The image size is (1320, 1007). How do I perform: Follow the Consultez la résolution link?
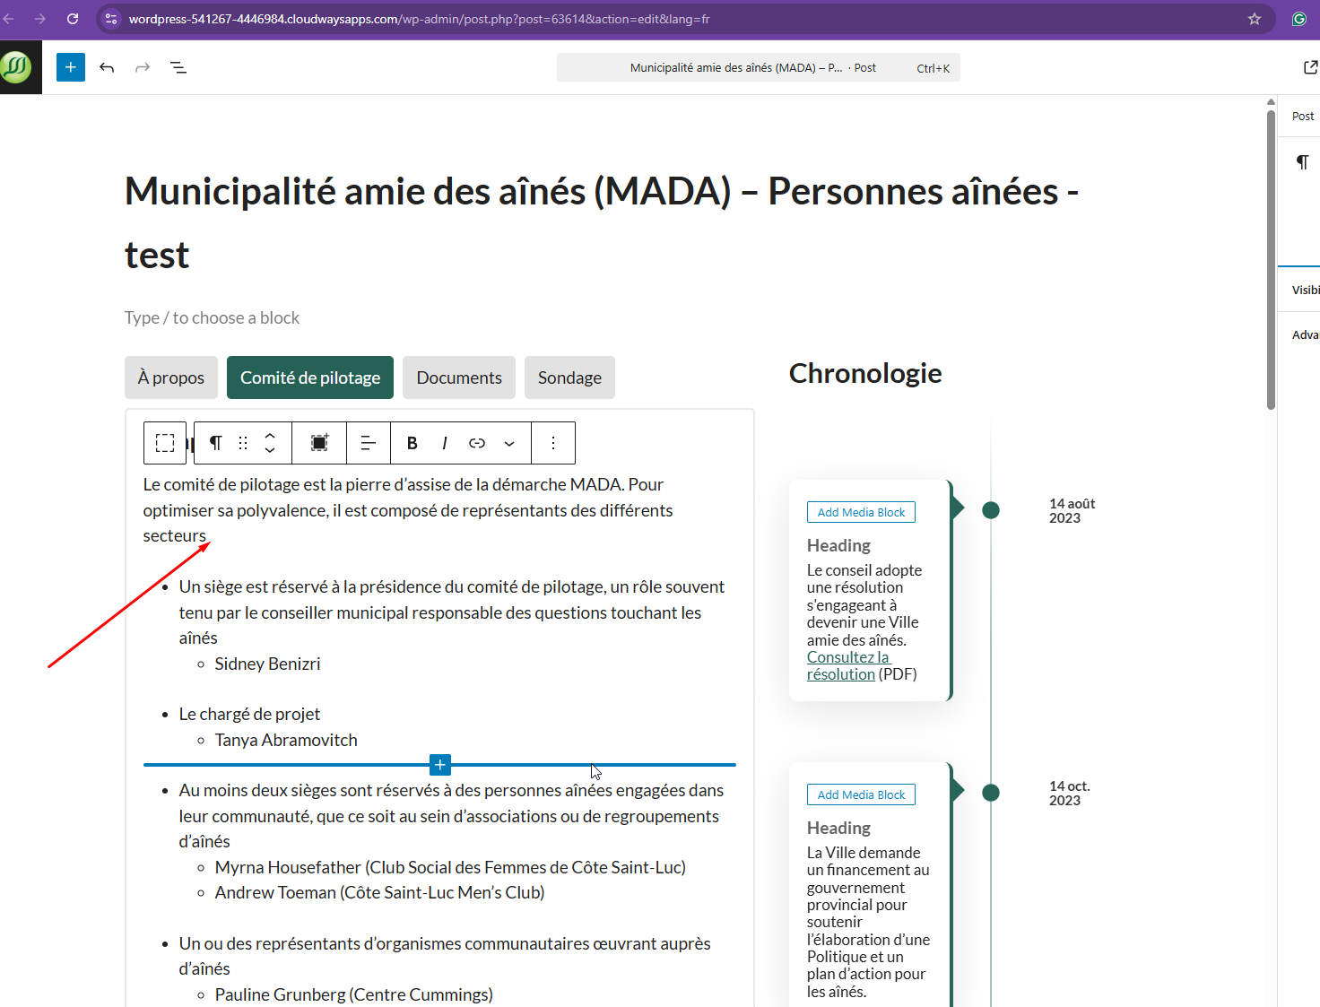tap(847, 665)
